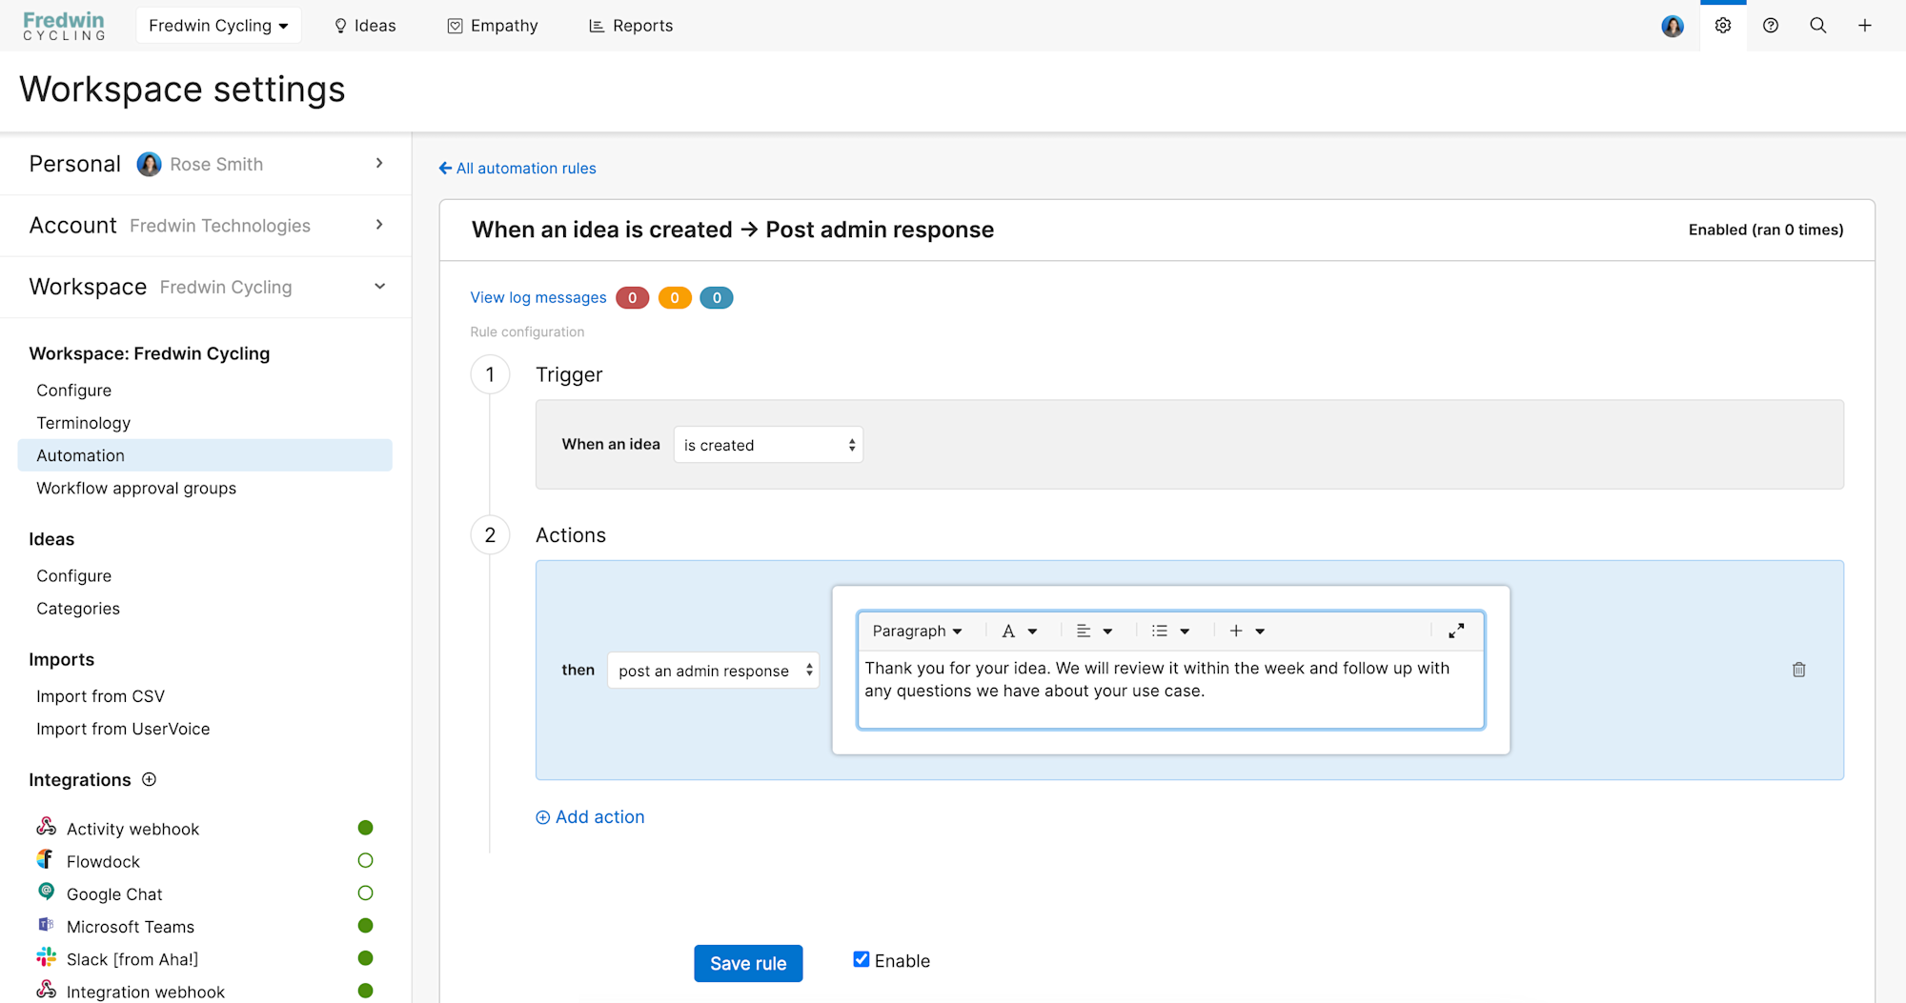Open the Reports menu
Viewport: 1906px width, 1003px height.
click(x=631, y=26)
